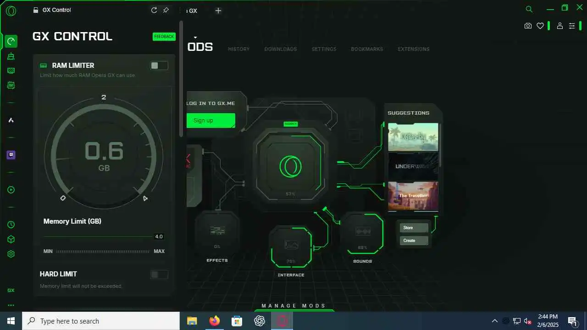The image size is (587, 330).
Task: Pin the GX Control panel
Action: pos(166,10)
